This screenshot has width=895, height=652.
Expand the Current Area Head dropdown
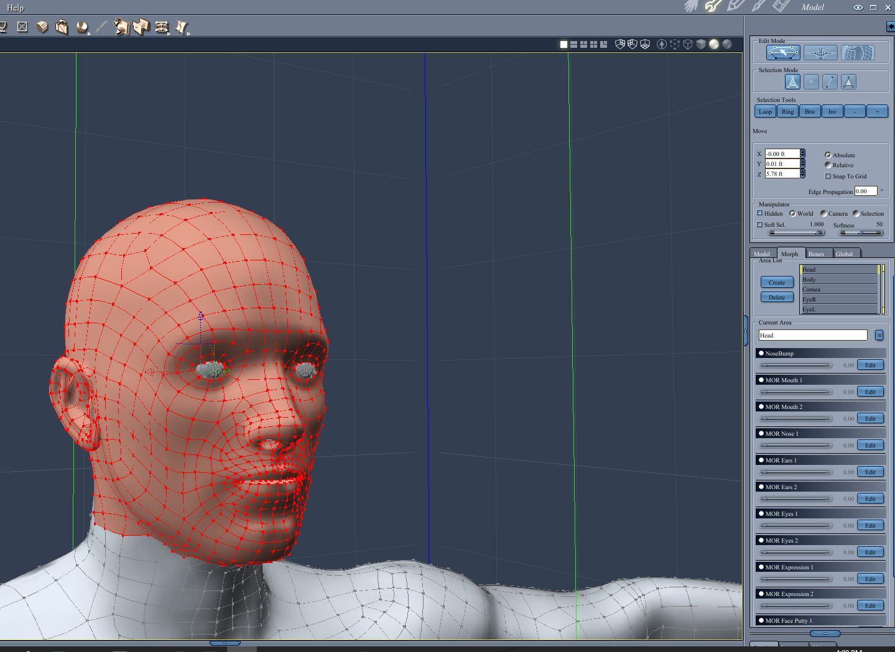(x=879, y=335)
